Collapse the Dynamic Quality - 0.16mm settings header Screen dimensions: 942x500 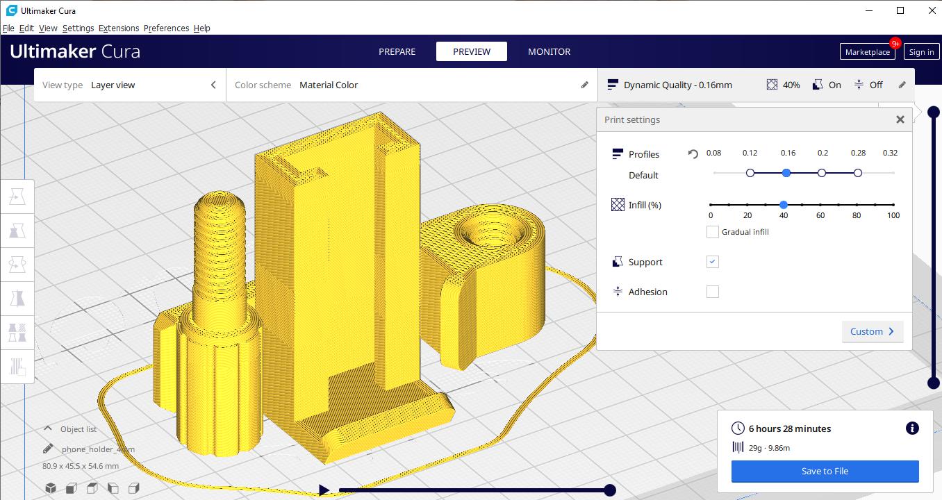(756, 85)
